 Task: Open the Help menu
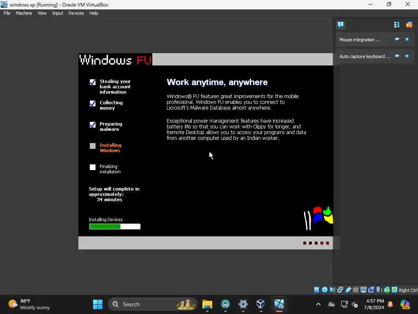tap(93, 13)
